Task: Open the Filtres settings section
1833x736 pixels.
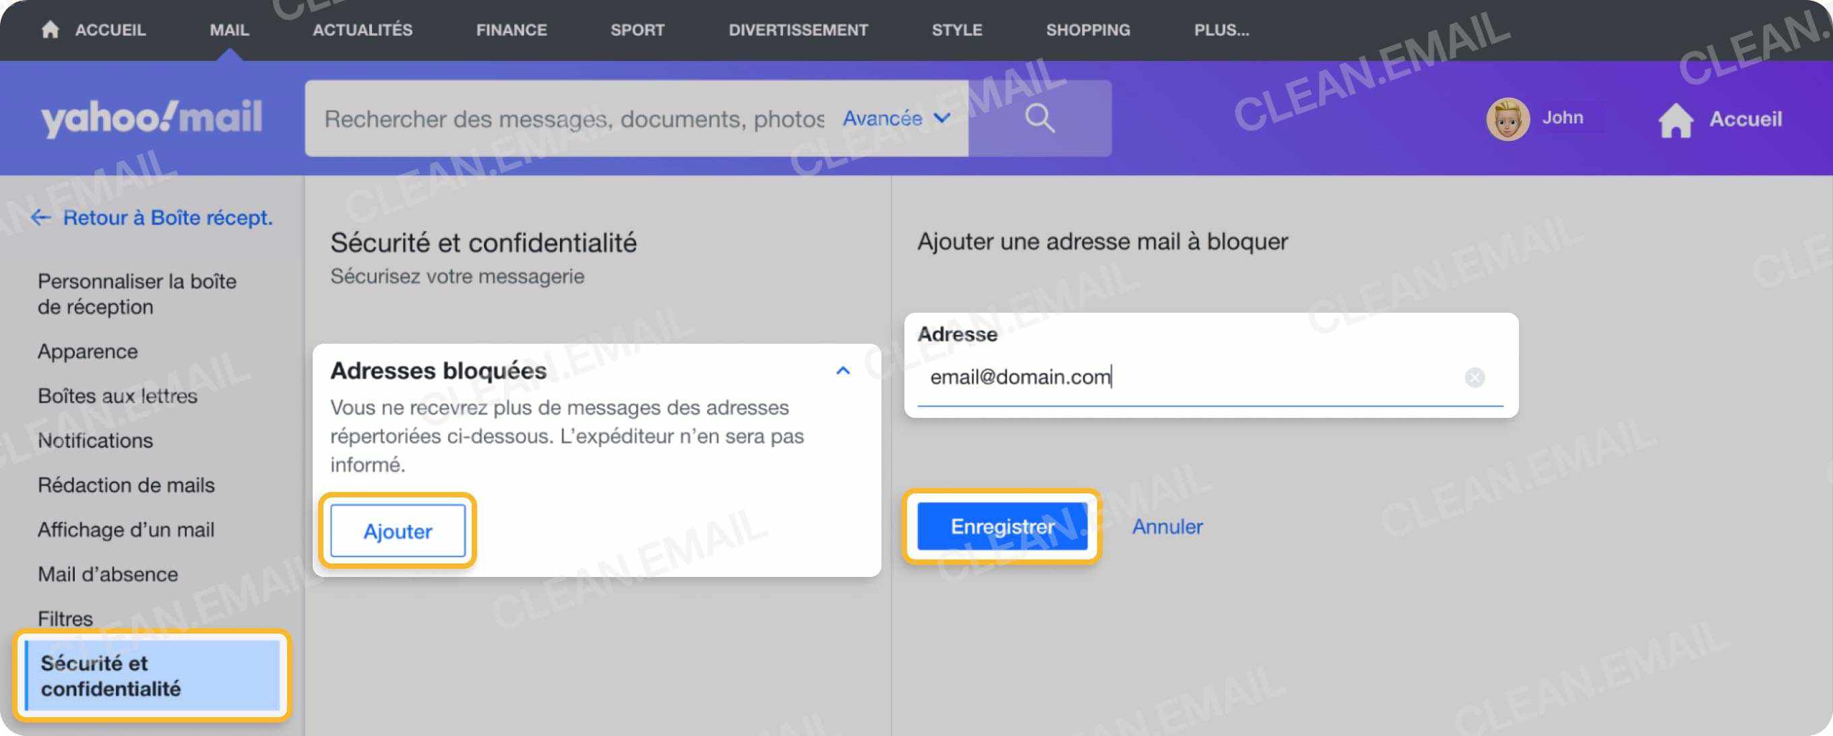Action: [65, 619]
